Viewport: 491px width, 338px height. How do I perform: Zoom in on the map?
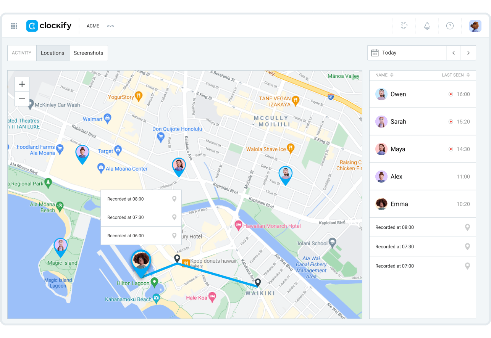point(22,84)
